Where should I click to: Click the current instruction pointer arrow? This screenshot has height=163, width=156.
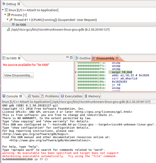coord(76,72)
